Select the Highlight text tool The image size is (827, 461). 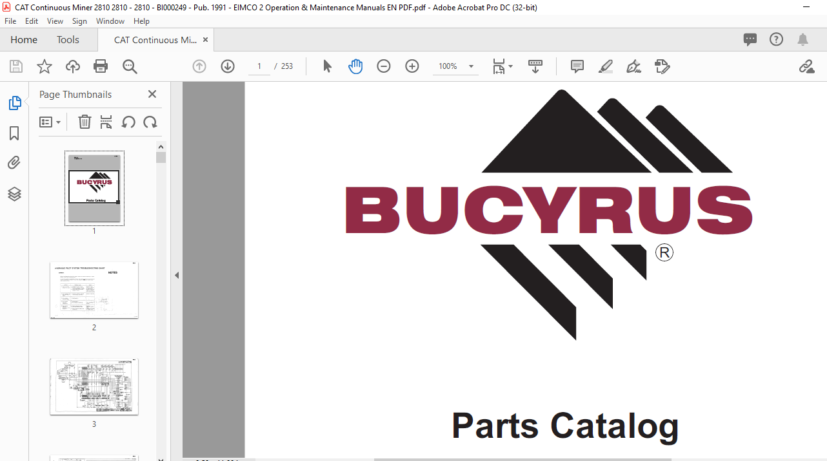click(x=606, y=66)
